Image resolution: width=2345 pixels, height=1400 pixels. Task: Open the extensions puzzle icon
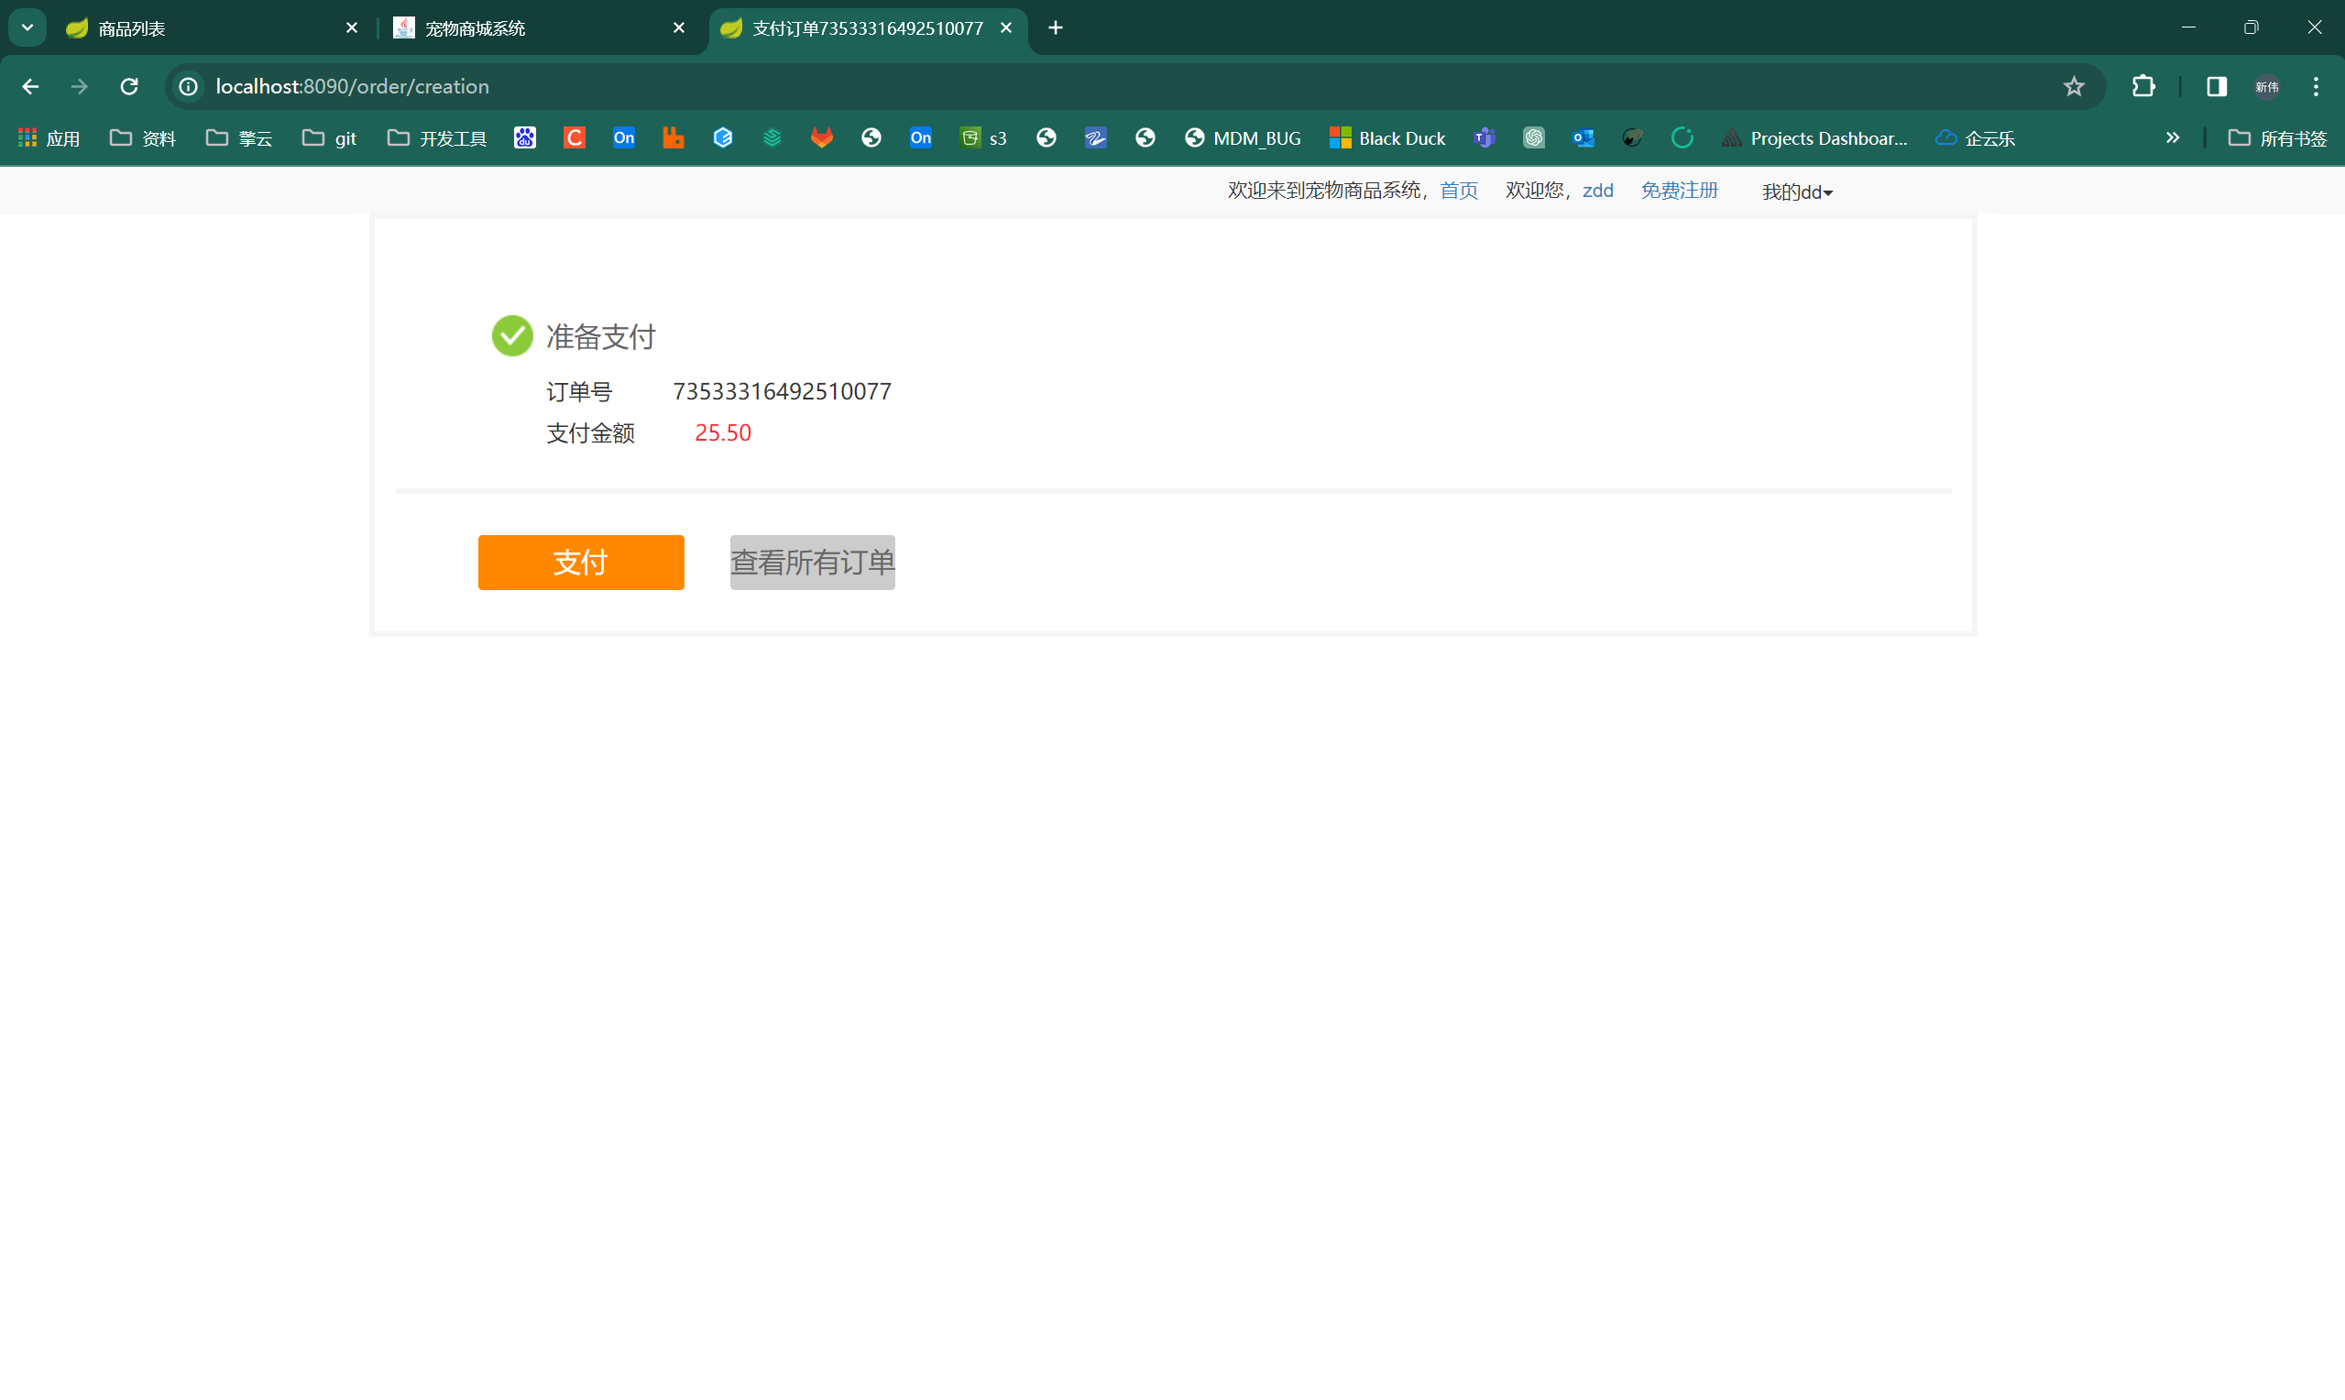click(2142, 87)
